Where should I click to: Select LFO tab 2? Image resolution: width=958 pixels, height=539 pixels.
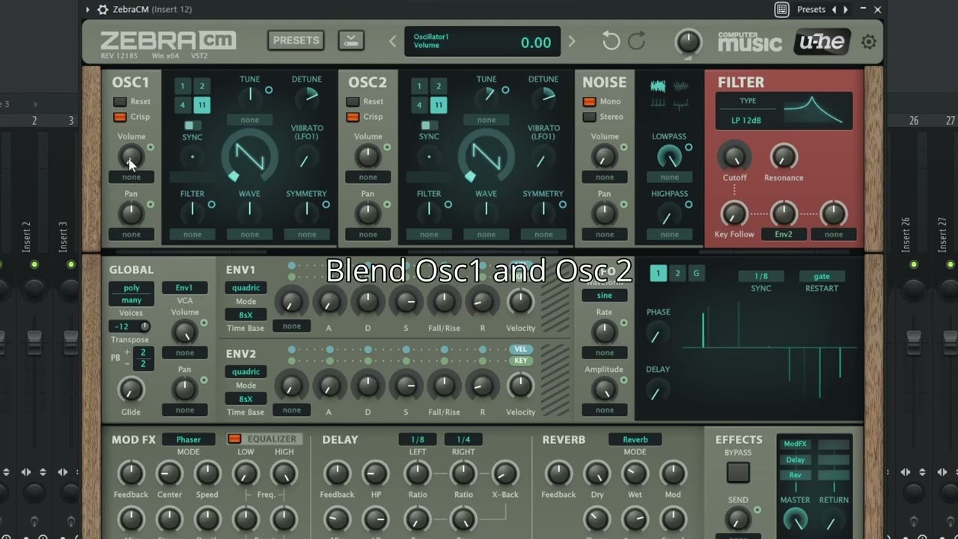coord(677,273)
